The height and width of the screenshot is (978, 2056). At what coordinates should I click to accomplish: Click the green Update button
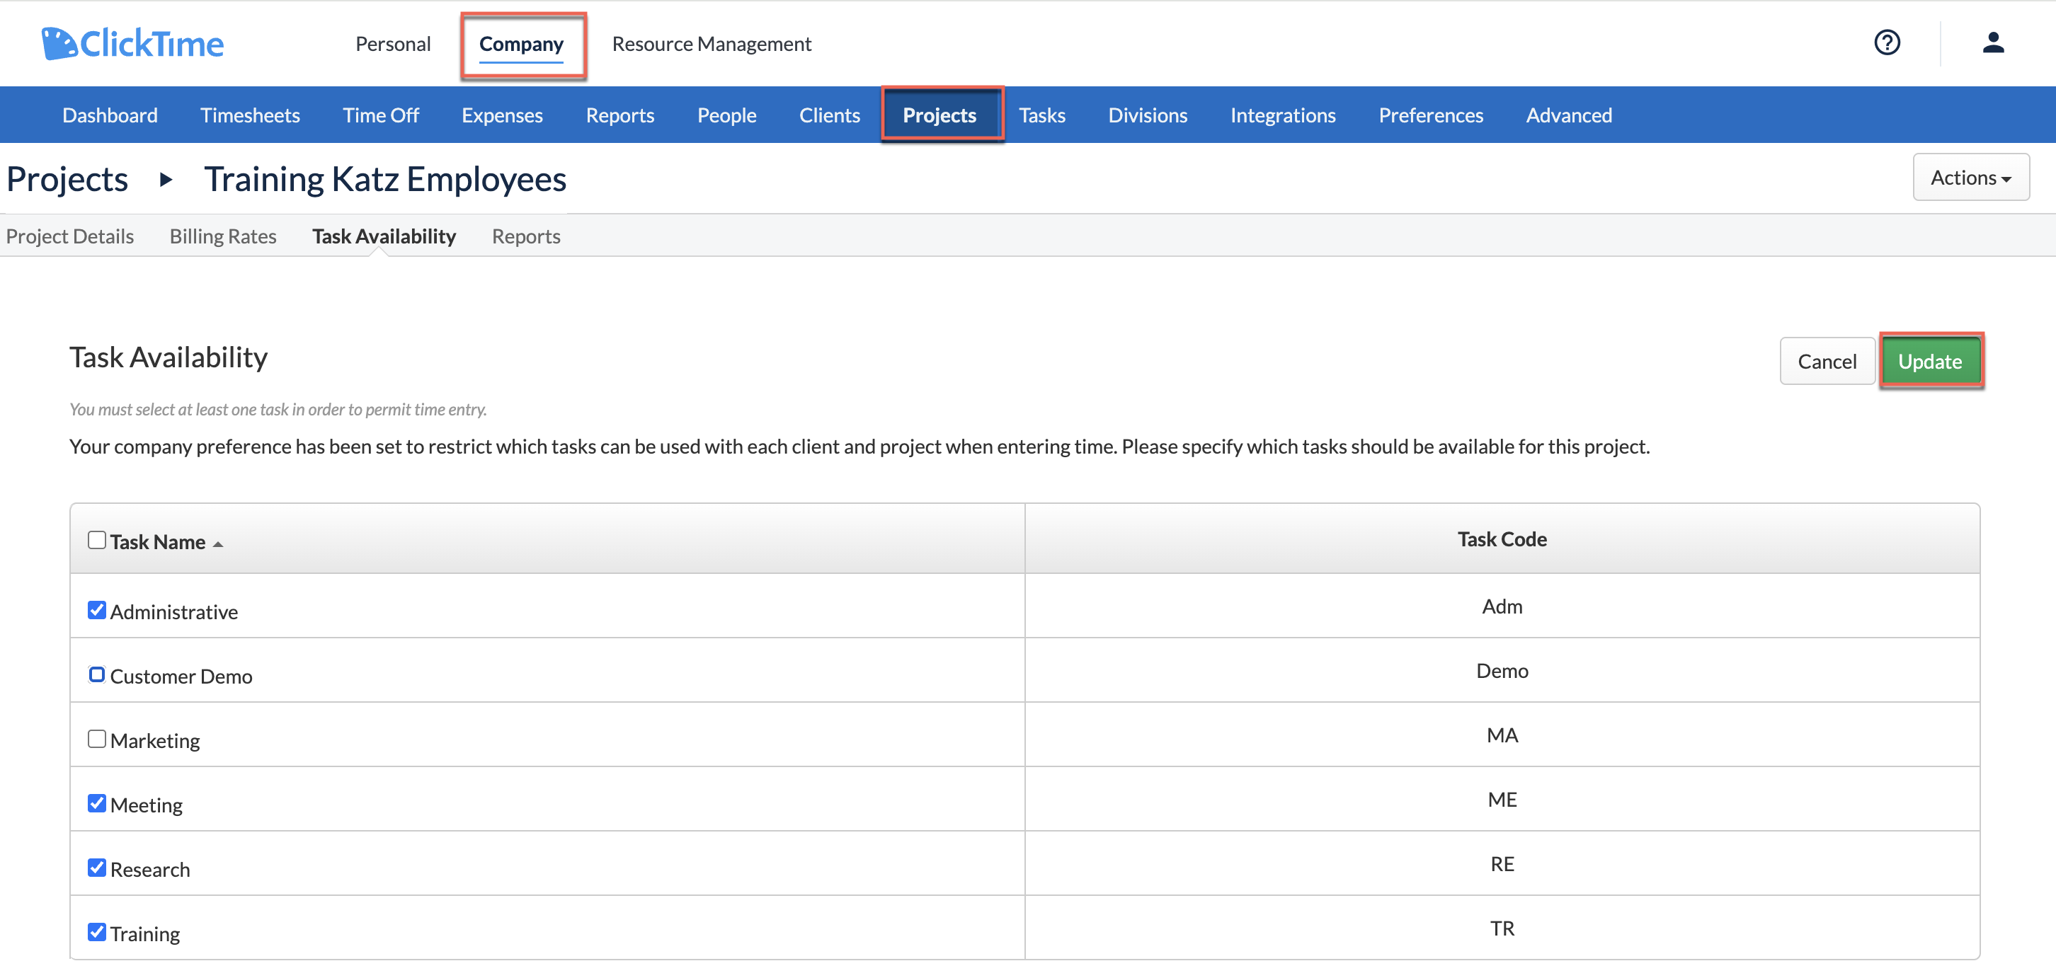click(x=1930, y=361)
